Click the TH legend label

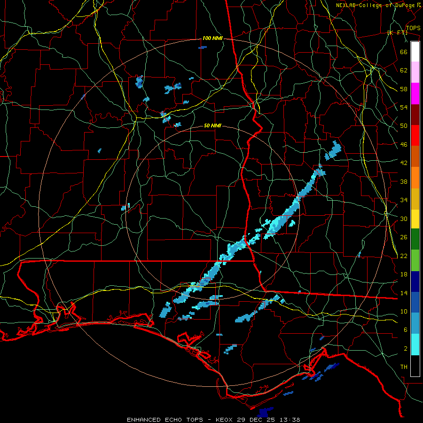point(404,367)
